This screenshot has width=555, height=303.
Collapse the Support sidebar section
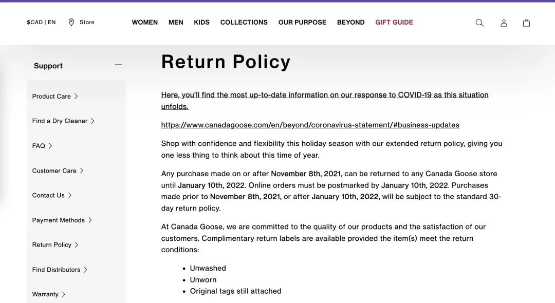[119, 65]
